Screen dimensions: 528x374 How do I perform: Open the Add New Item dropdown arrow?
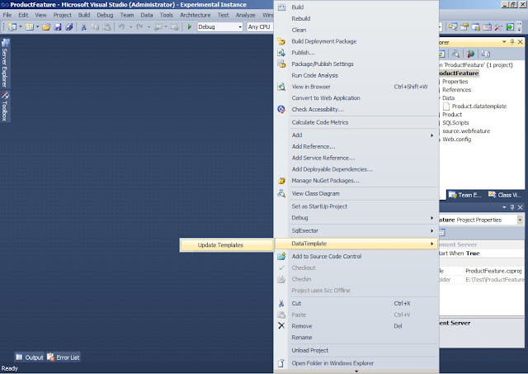[x=37, y=27]
